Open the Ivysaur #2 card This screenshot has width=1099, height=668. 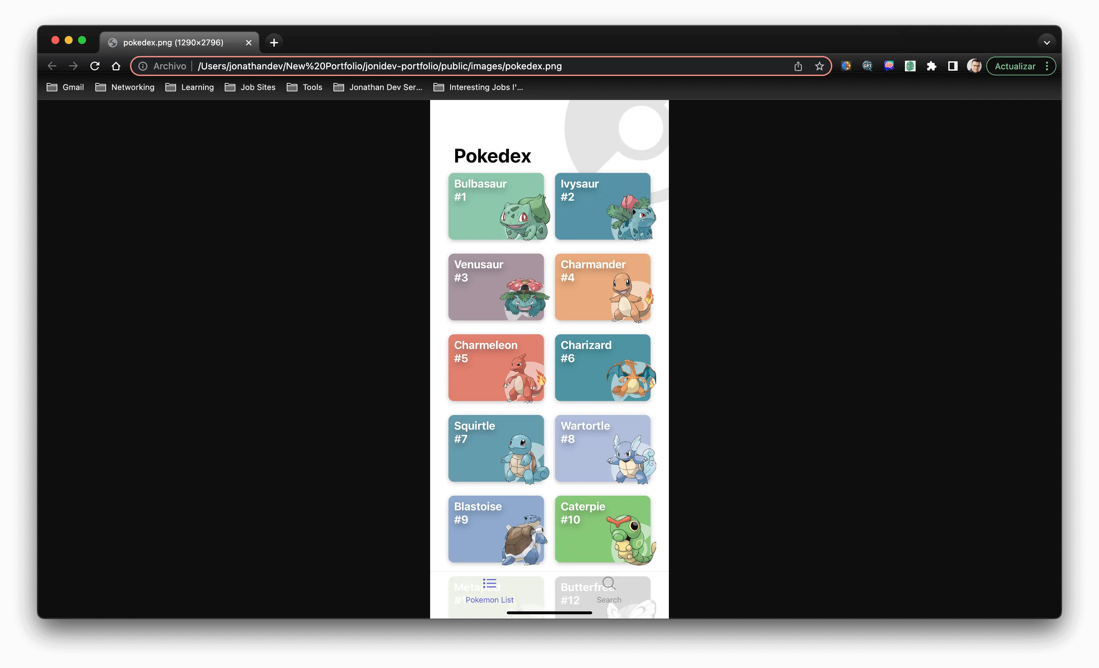603,206
